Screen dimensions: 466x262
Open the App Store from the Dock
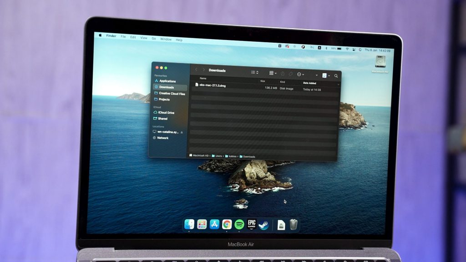tap(214, 224)
